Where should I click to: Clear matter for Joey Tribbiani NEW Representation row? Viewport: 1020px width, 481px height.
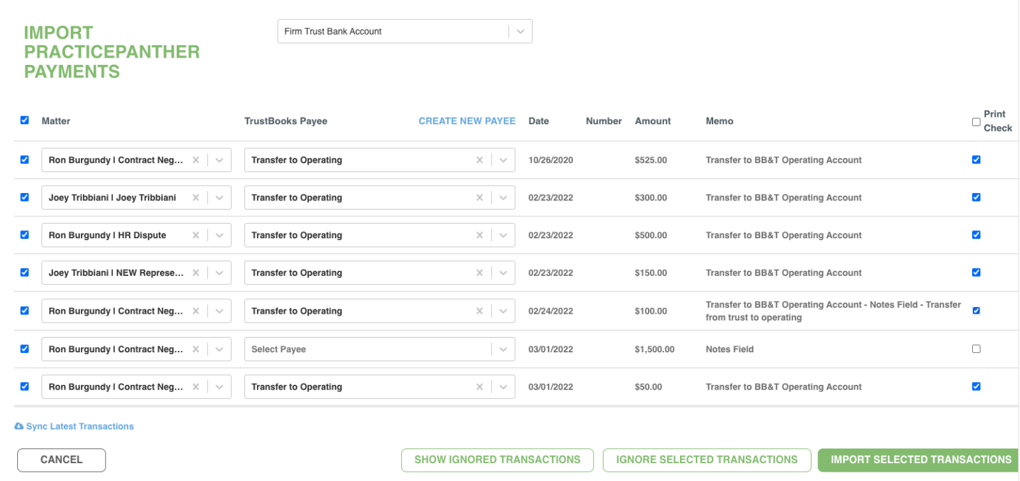pyautogui.click(x=195, y=273)
